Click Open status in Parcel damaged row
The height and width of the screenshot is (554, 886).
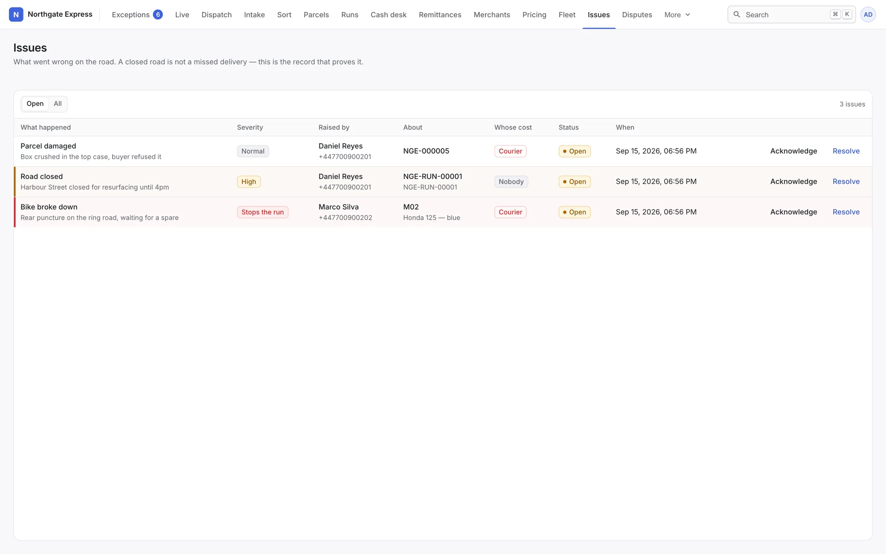(x=575, y=151)
